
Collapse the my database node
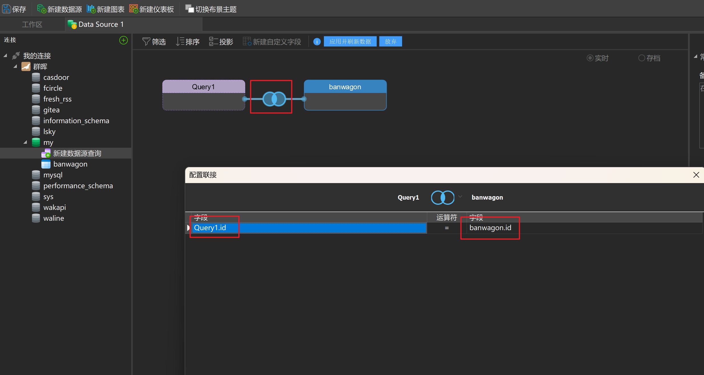point(25,142)
